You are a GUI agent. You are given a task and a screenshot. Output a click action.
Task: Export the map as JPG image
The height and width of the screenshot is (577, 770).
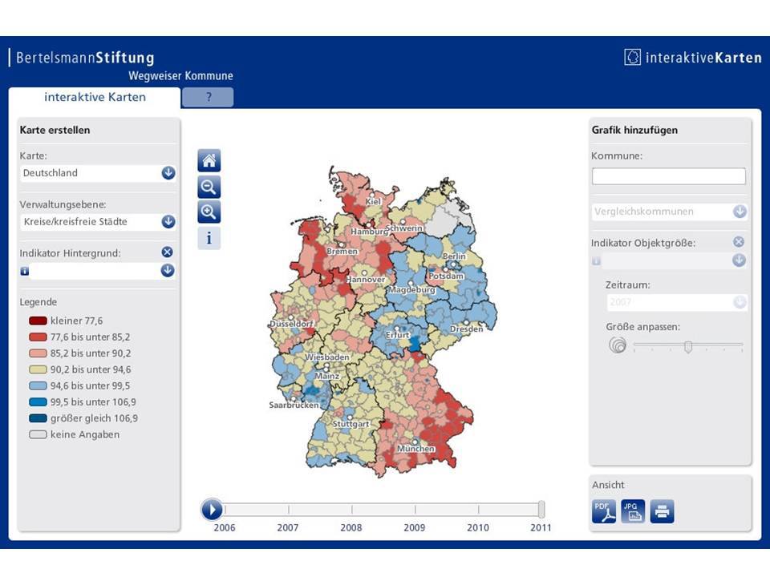click(x=633, y=511)
